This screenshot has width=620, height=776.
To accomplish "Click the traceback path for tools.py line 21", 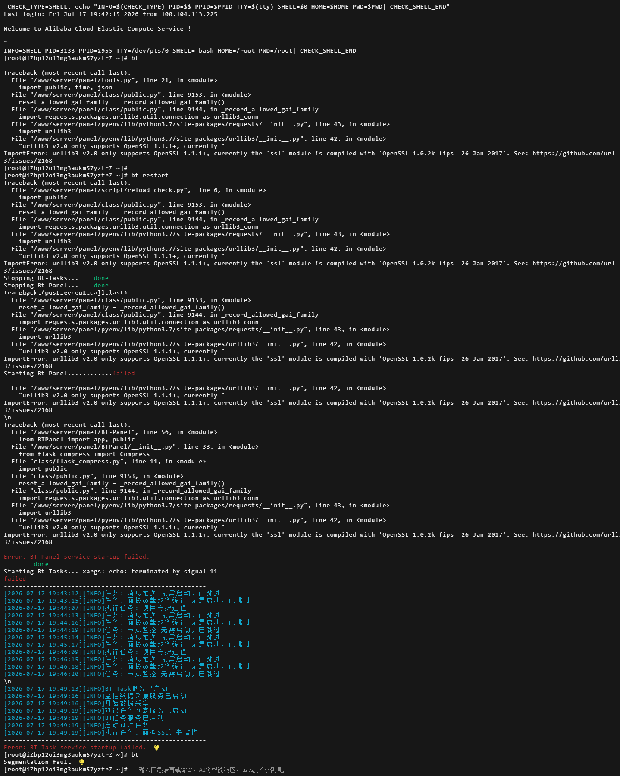I will point(114,80).
